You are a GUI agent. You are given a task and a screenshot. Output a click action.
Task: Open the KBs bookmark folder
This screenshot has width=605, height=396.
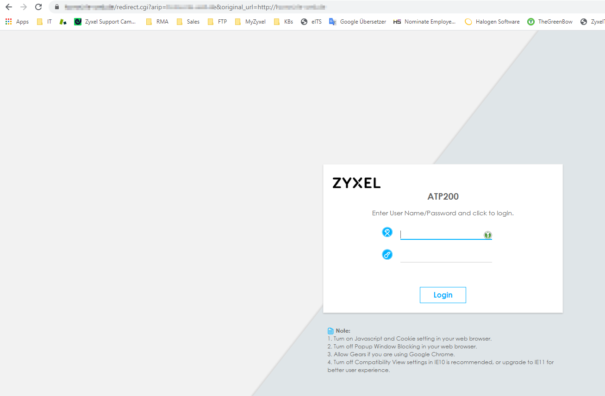pos(283,22)
